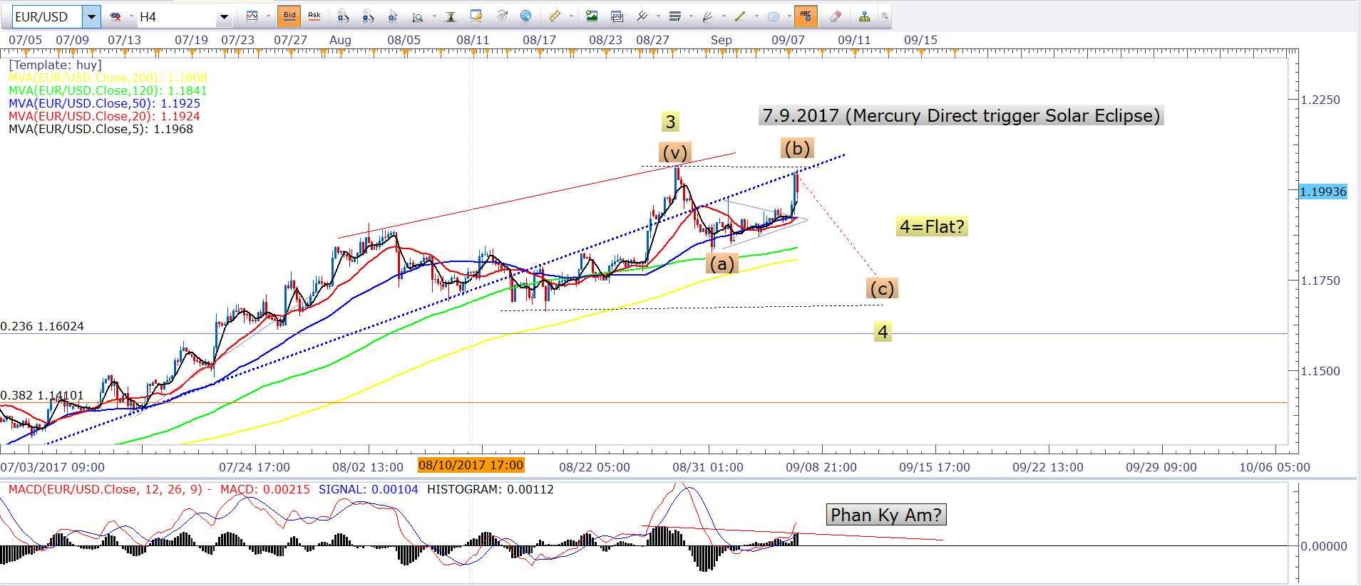1361x586 pixels.
Task: Click the zoom in magnifier icon
Action: coord(343,16)
